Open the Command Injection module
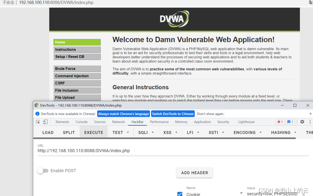Image resolution: width=313 pixels, height=196 pixels. [x=77, y=76]
